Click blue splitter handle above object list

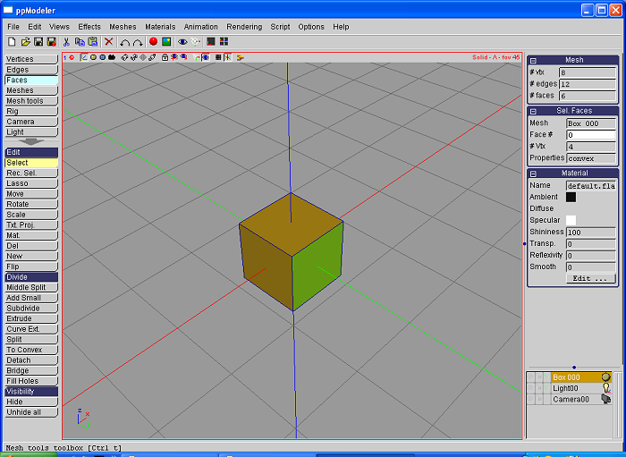574,368
